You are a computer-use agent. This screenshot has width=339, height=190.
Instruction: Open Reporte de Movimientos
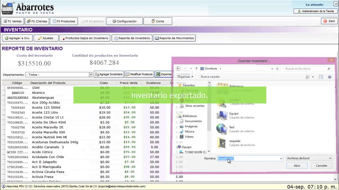click(174, 38)
